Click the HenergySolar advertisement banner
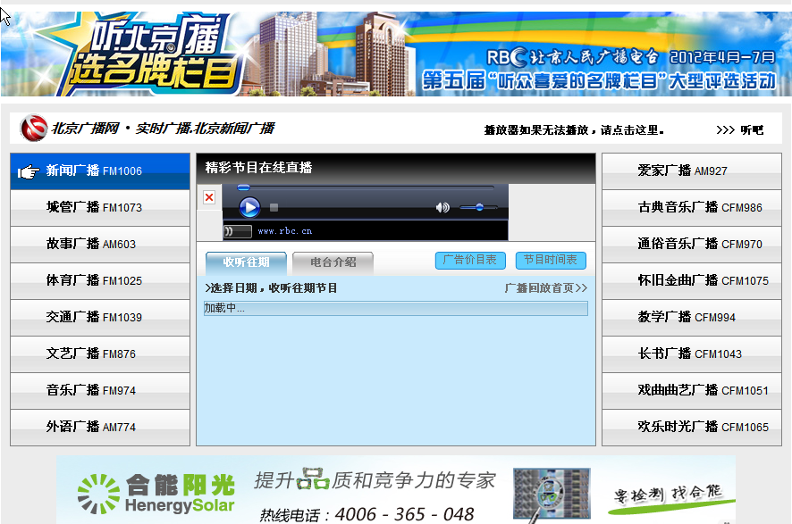The image size is (792, 524). pyautogui.click(x=396, y=491)
